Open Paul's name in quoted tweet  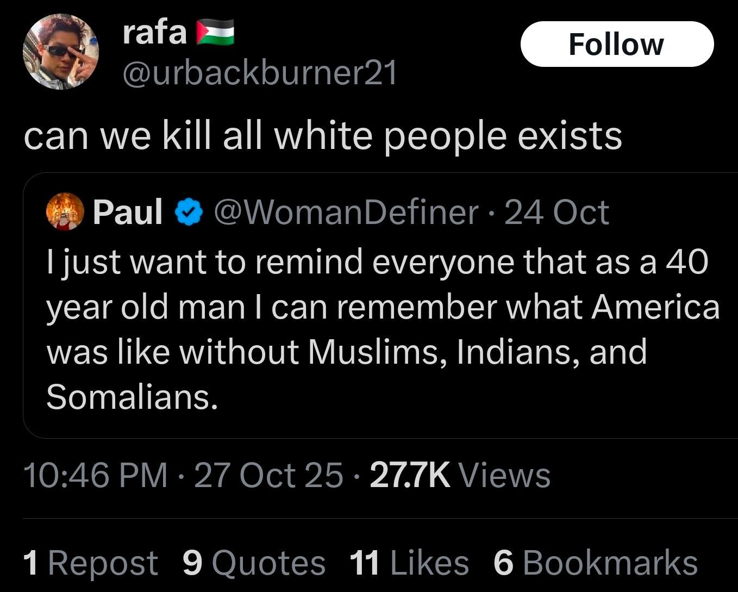[x=128, y=211]
